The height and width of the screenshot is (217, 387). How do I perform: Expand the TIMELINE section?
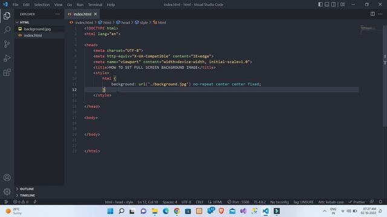pos(39,195)
